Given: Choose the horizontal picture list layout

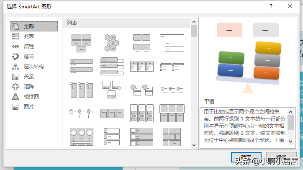Looking at the screenshot, I should coord(172,113).
